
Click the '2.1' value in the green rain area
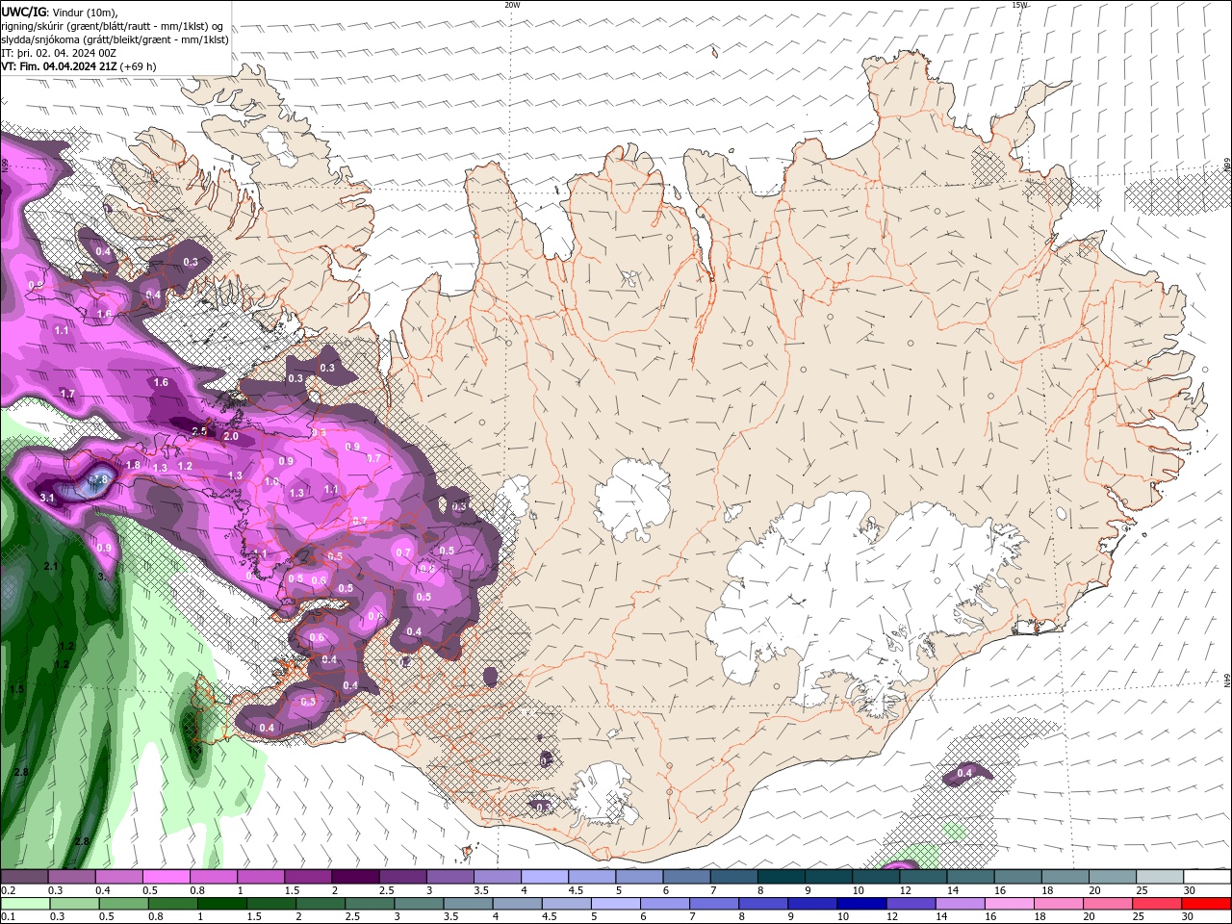point(51,567)
